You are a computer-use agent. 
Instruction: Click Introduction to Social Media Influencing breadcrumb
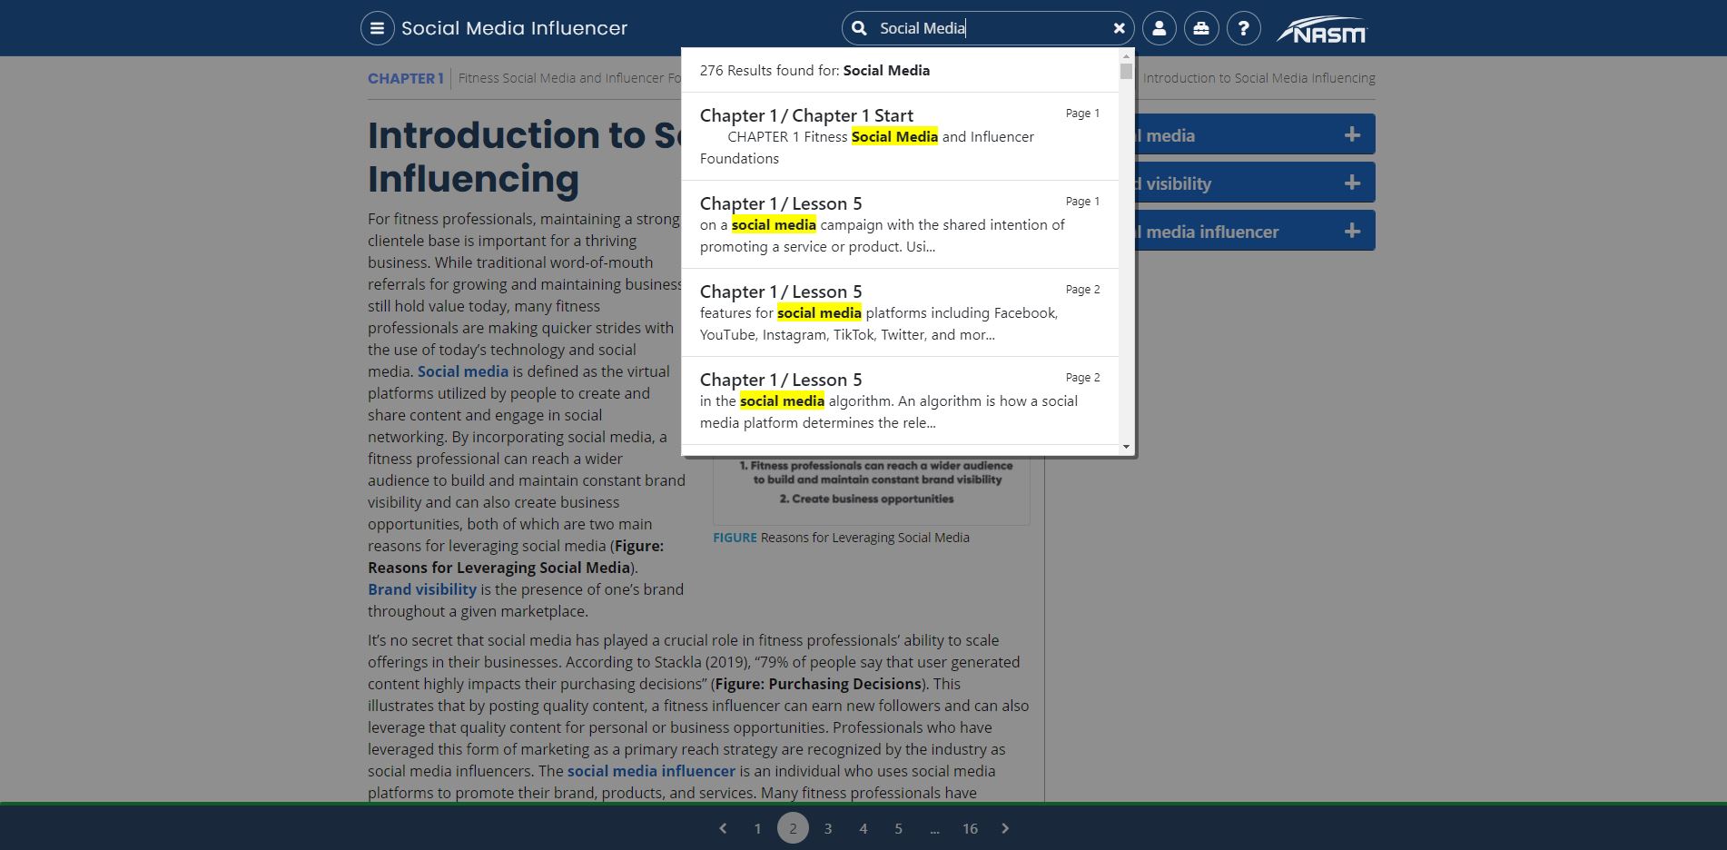pos(1258,78)
